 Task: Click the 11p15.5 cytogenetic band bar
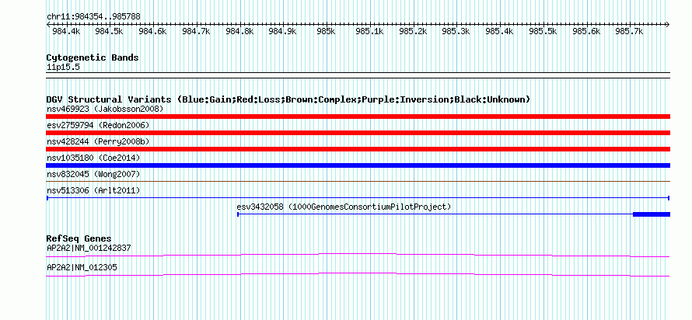pos(358,75)
